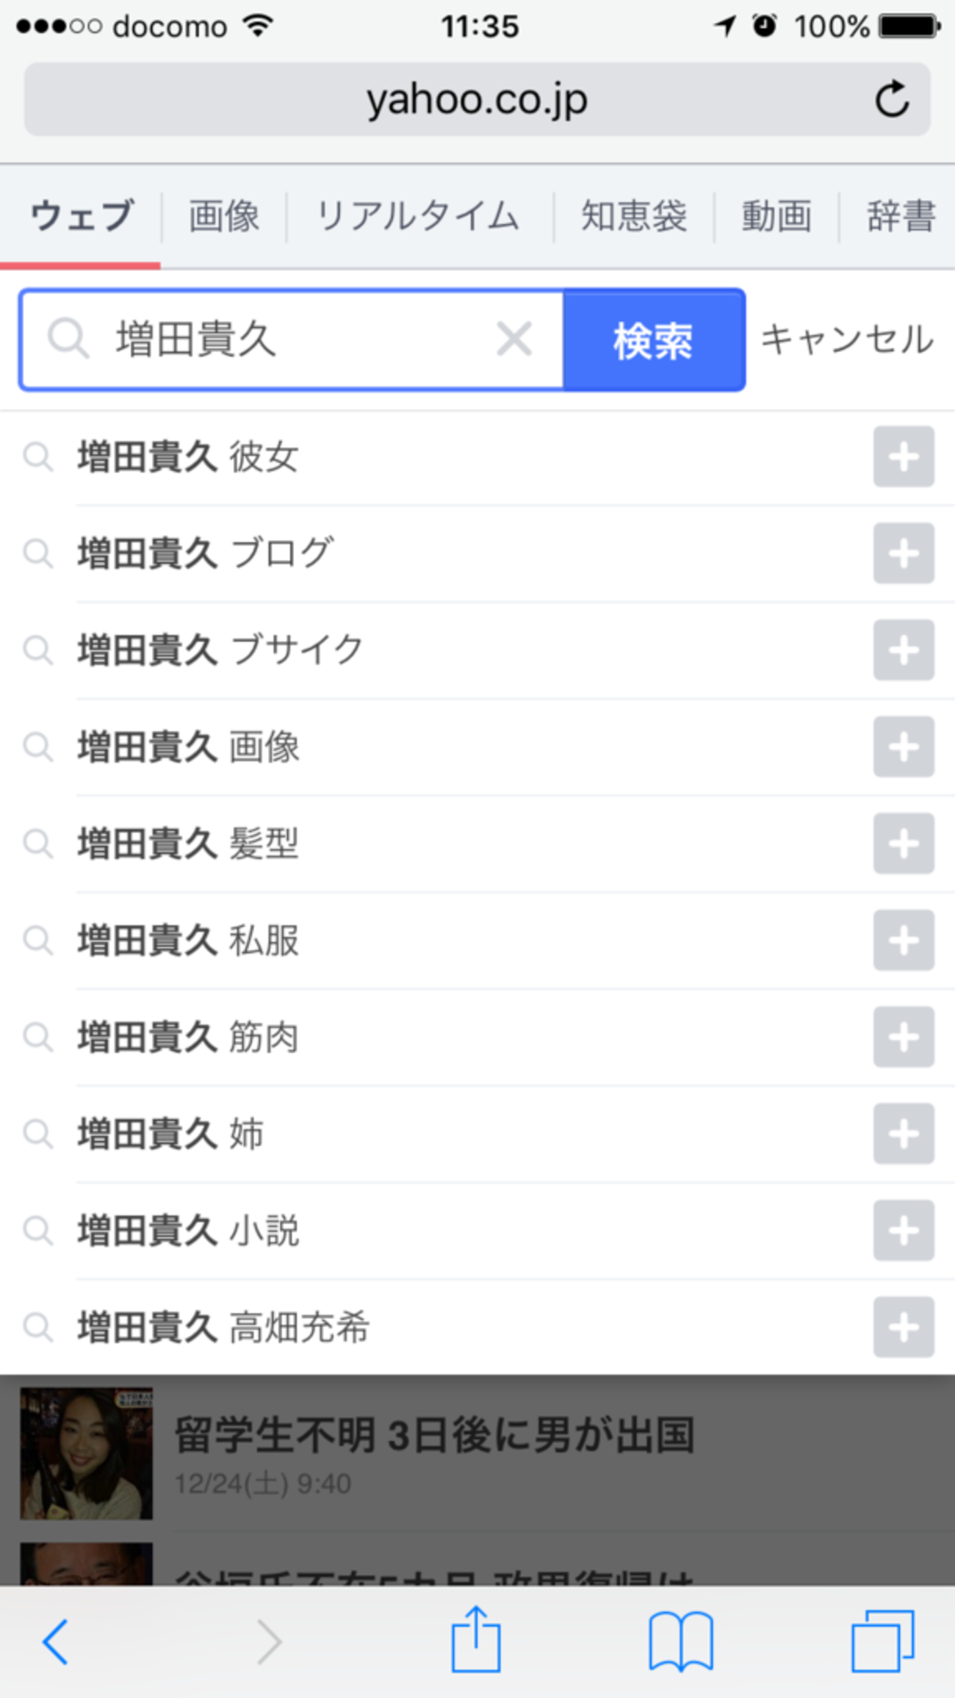Tap キャンセル to dismiss search
The image size is (955, 1698).
point(847,339)
